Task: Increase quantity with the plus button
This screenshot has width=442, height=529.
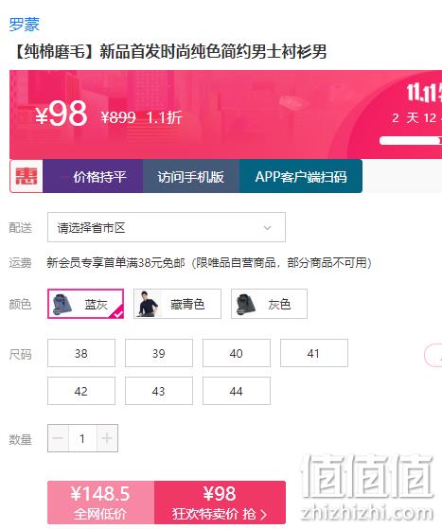Action: pos(107,438)
